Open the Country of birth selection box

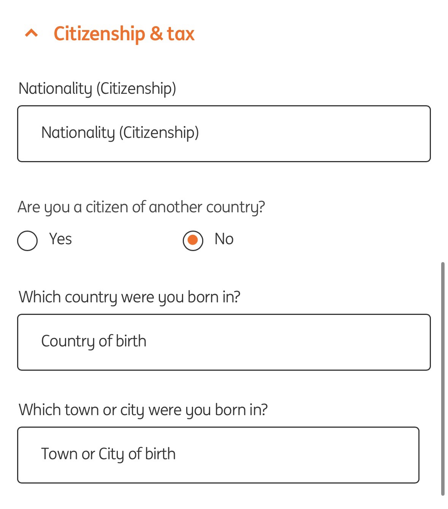224,342
